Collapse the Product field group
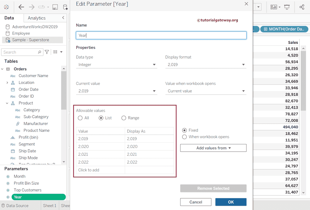Image resolution: width=310 pixels, height=210 pixels. [7, 103]
